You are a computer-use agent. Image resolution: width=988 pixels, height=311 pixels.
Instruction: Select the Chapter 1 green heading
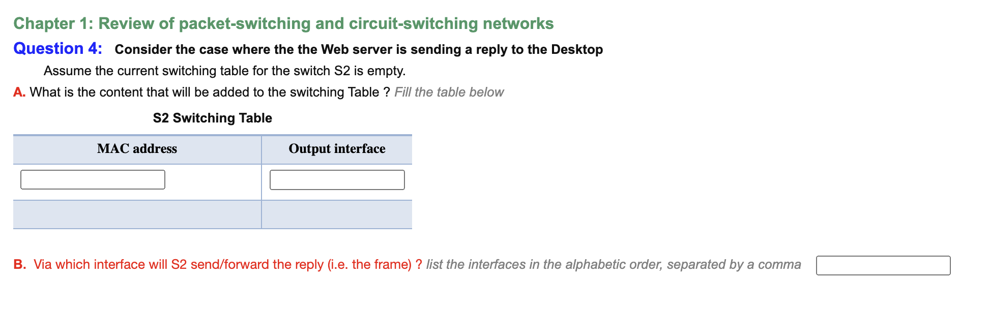pos(283,23)
